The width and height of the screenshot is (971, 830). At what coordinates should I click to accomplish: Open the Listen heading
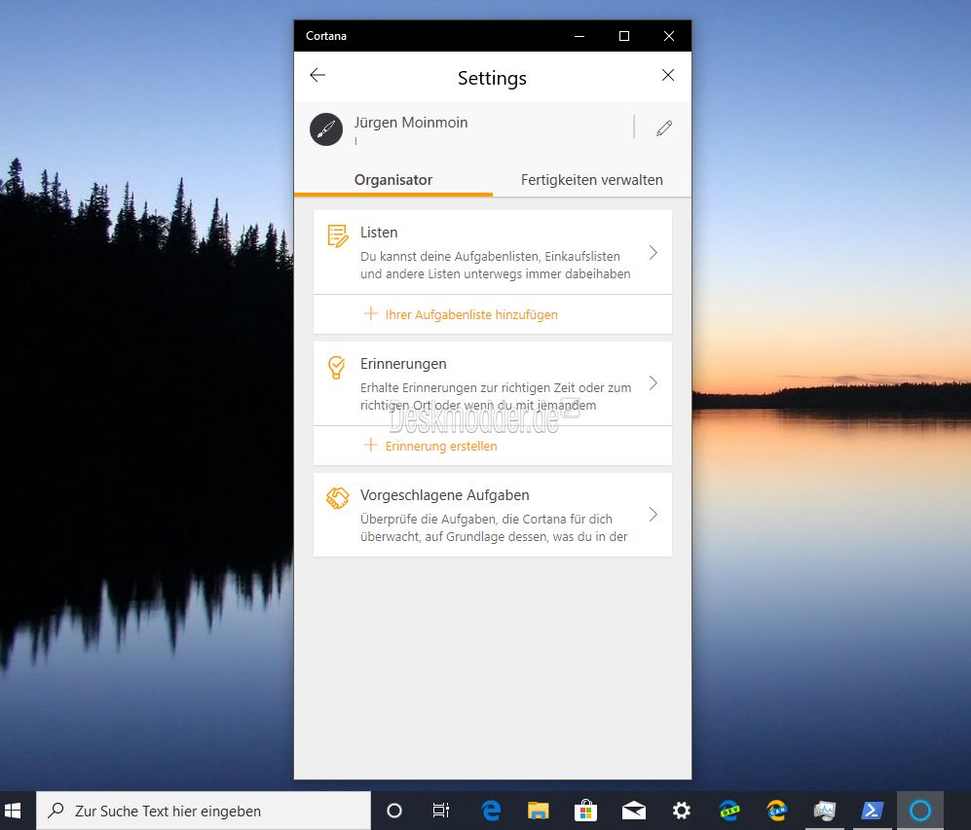(379, 233)
